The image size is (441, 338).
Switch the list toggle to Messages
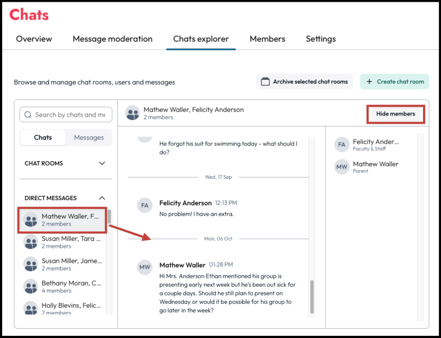89,138
